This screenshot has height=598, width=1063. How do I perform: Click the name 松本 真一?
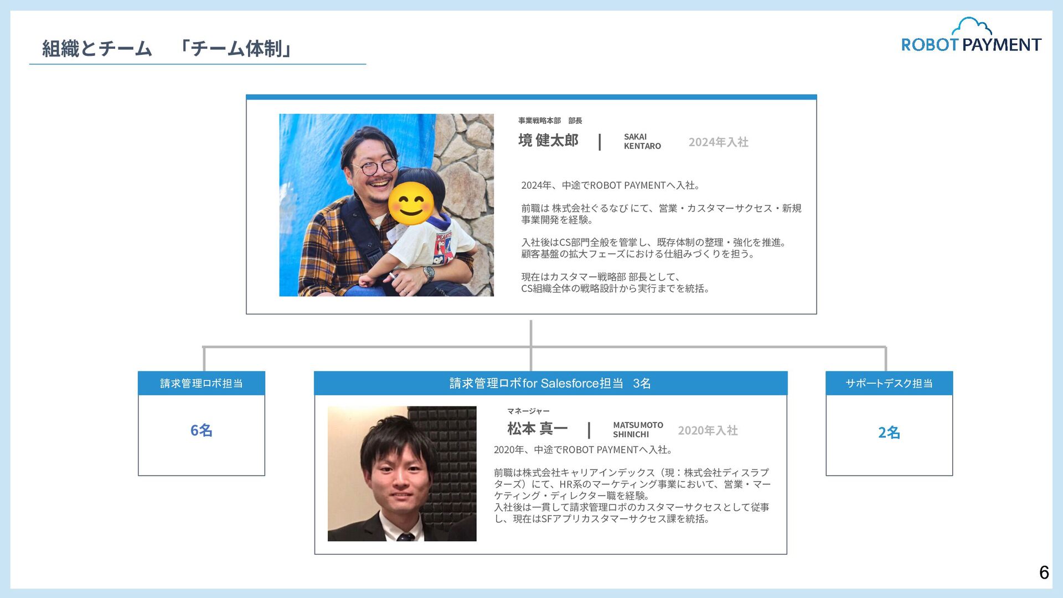537,429
